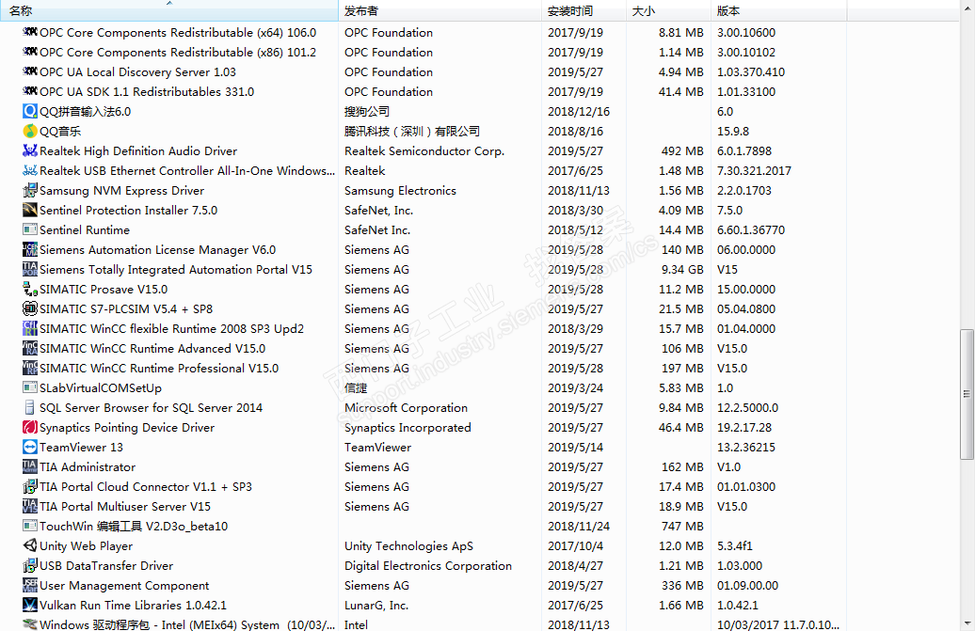Viewport: 975px width, 631px height.
Task: Sort by the 名称 column header
Action: (169, 10)
